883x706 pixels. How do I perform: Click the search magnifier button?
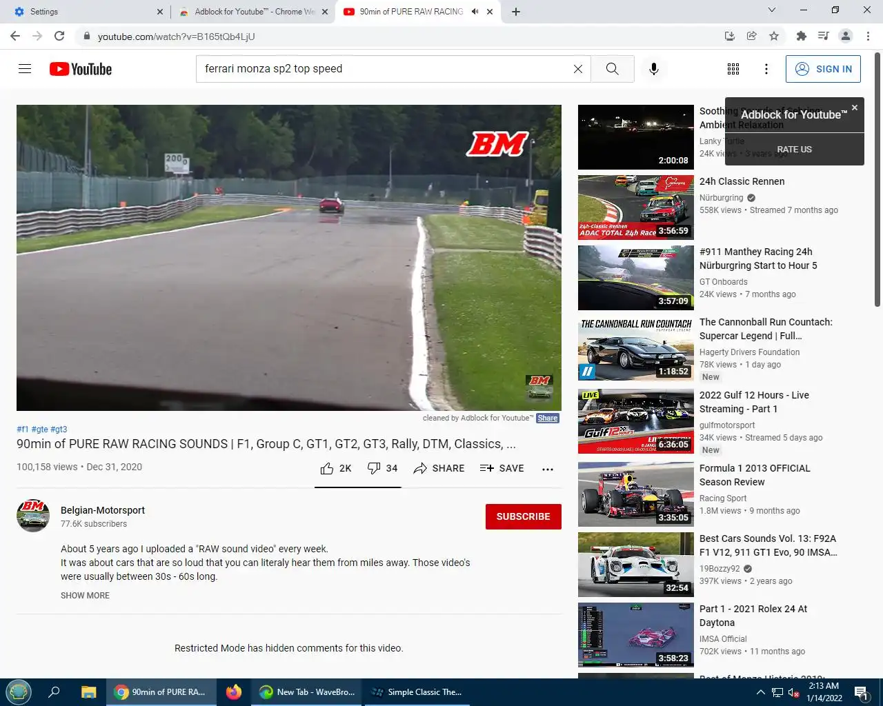coord(612,69)
